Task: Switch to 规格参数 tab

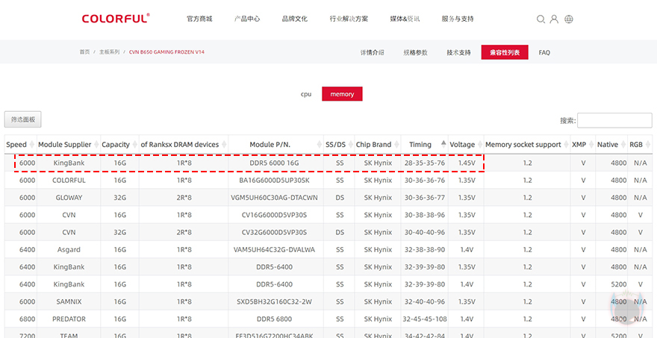Action: pos(415,52)
